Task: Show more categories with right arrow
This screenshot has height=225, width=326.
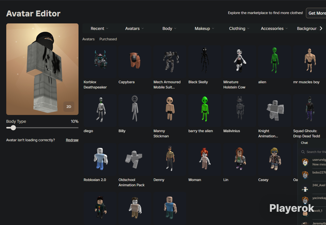Action: pyautogui.click(x=321, y=28)
